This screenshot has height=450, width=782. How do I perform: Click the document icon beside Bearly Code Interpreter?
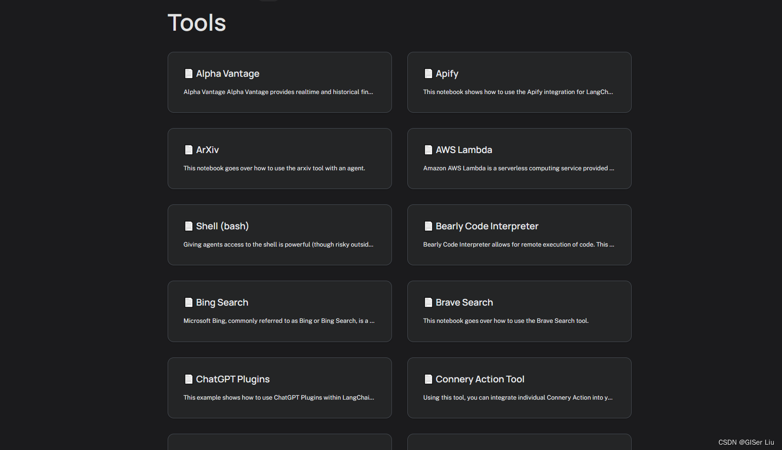click(428, 226)
